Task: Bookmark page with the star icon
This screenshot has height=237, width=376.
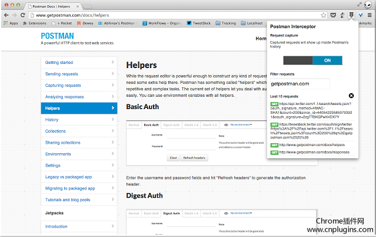Action: [324, 15]
